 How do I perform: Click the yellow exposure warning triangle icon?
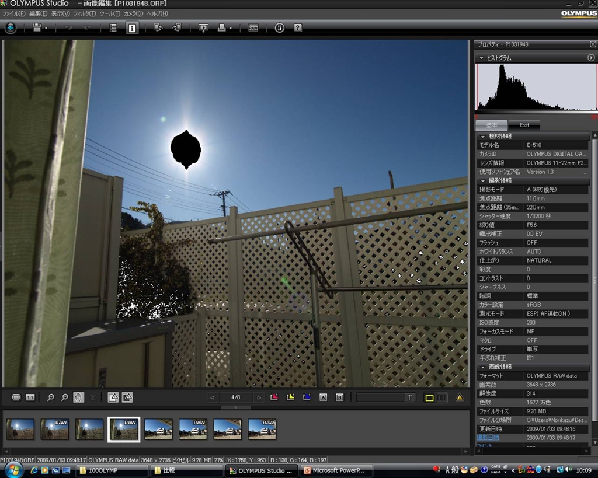point(460,397)
